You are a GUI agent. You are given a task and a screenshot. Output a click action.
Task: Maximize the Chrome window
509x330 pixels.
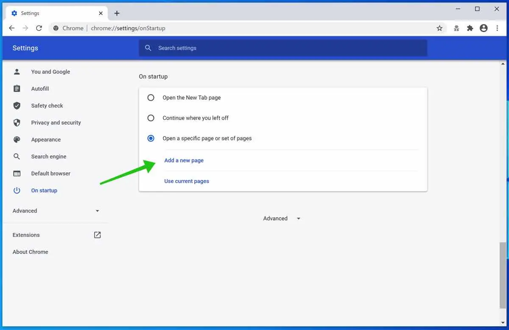coord(477,9)
